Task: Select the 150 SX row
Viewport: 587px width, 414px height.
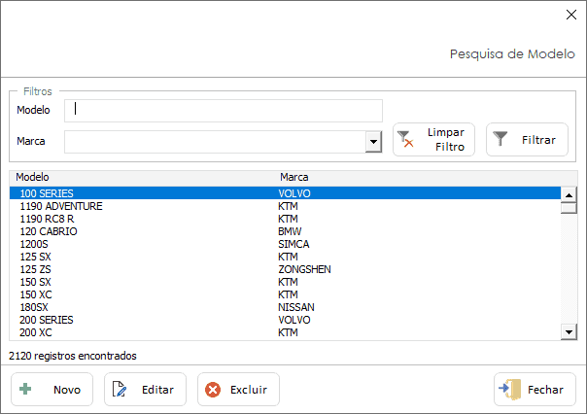Action: tap(285, 282)
